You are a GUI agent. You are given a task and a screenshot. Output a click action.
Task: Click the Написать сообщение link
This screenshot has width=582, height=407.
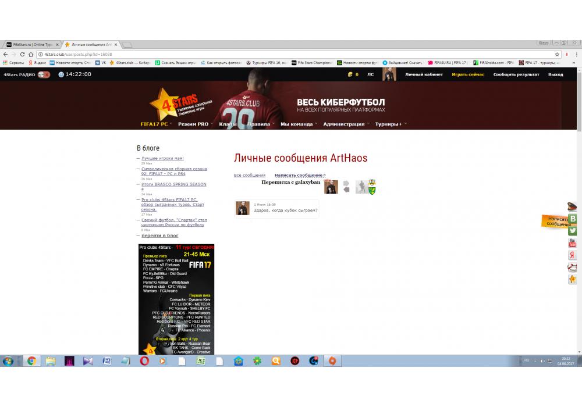point(299,175)
